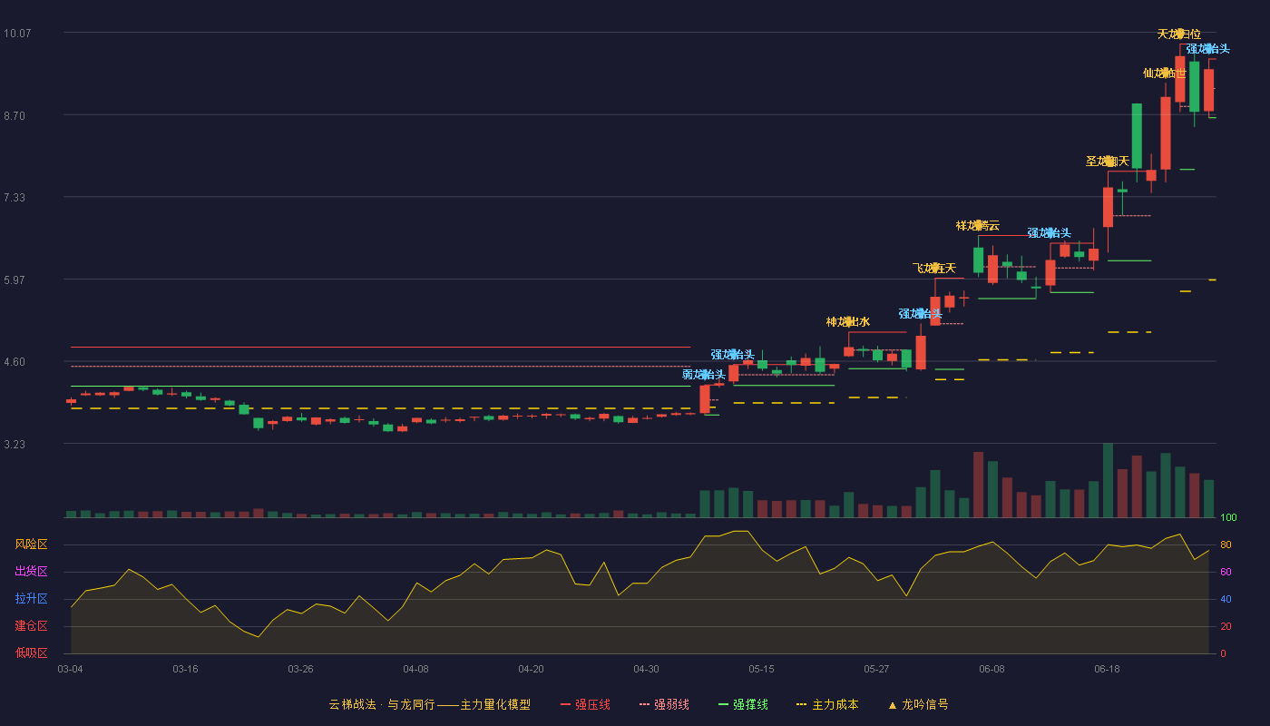Select the 圣龙御天 signal marker

pyautogui.click(x=1108, y=161)
